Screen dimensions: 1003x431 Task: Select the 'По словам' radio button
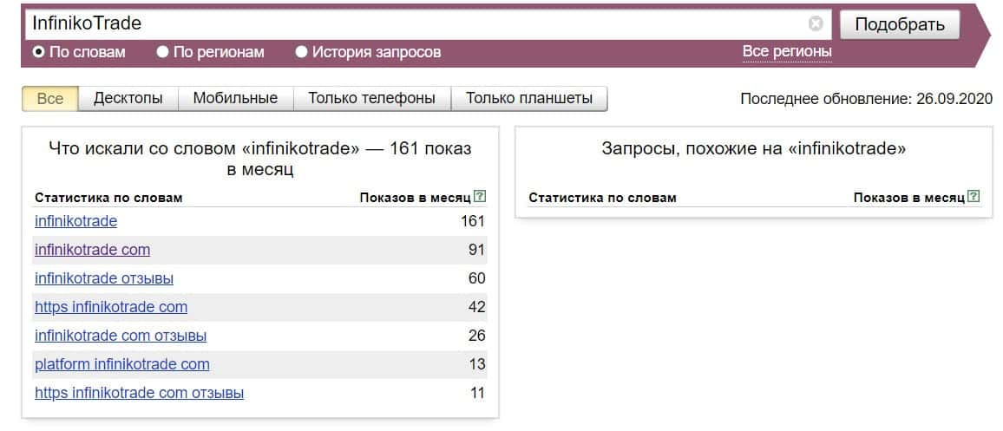(x=38, y=52)
